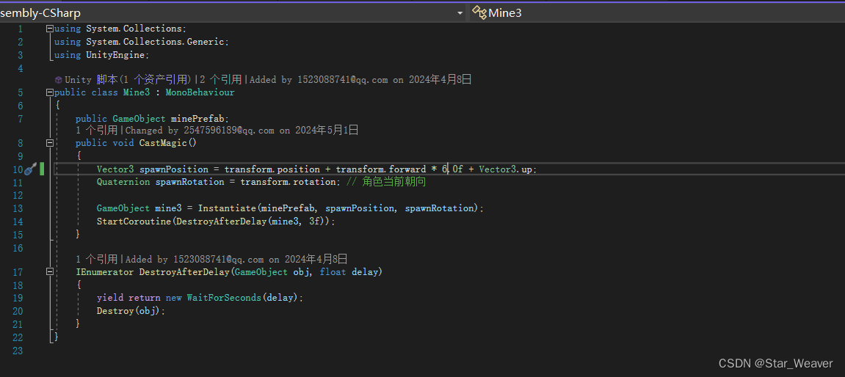Click the CastMagic method name
The height and width of the screenshot is (377, 845).
coord(163,143)
